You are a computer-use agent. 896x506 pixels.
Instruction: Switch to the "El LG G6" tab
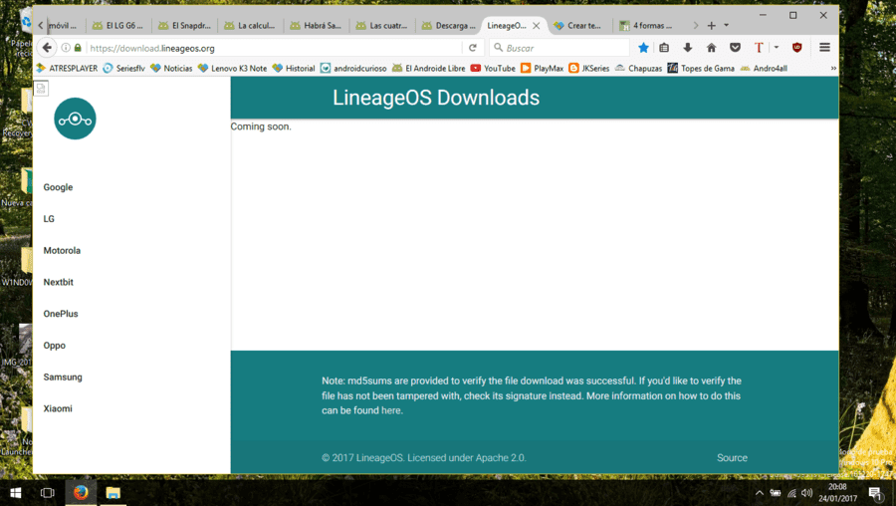[118, 25]
